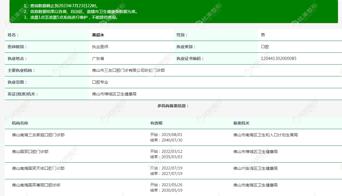Screen dimensions: 342x196
Task: Click the 多机构备案信息 section heading
Action: coord(173,106)
